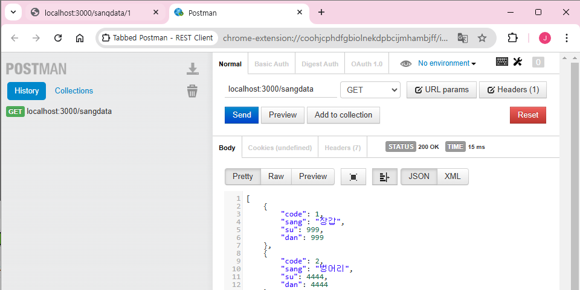
Task: Open the Headers (1) editor
Action: pos(513,90)
